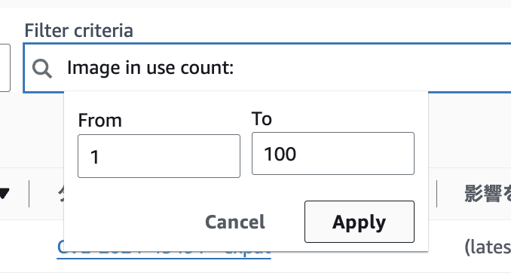Click the magnifier search icon

coord(42,69)
